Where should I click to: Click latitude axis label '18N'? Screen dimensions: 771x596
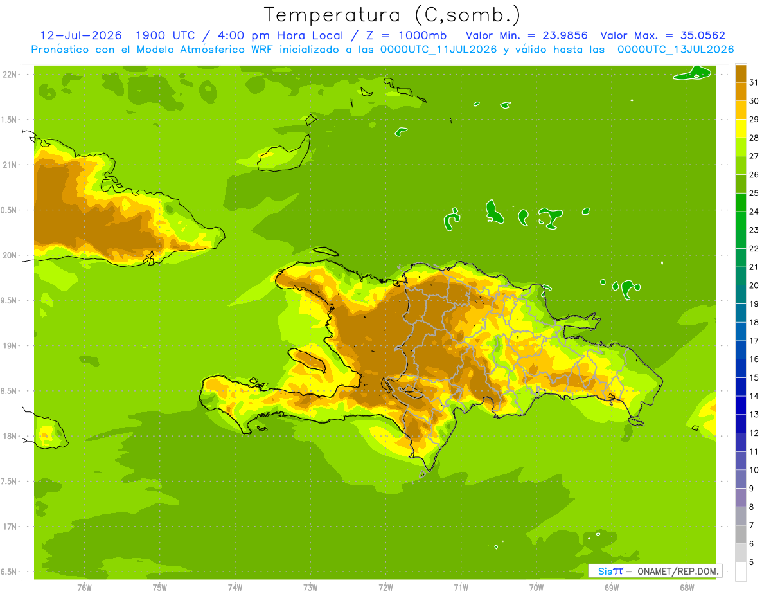[9, 436]
